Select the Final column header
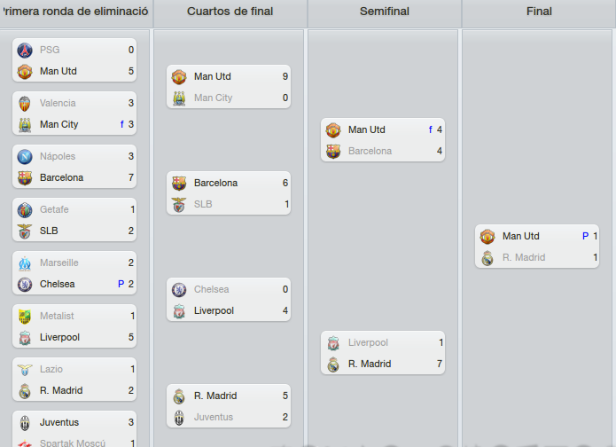This screenshot has width=616, height=447. tap(539, 12)
